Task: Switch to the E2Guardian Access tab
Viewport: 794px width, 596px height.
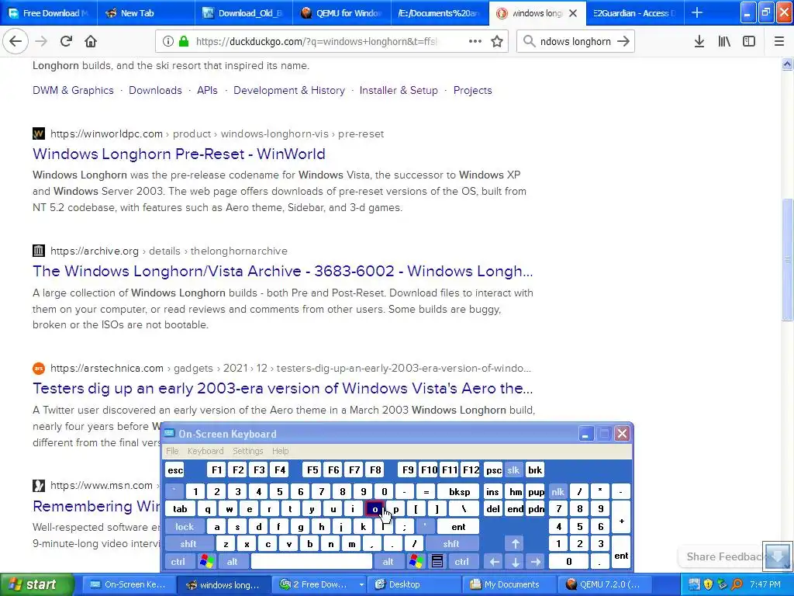Action: point(635,12)
